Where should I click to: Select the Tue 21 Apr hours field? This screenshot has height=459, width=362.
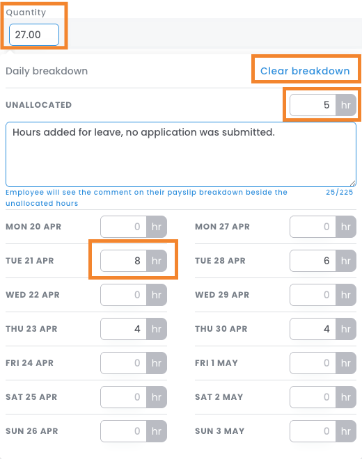[123, 261]
